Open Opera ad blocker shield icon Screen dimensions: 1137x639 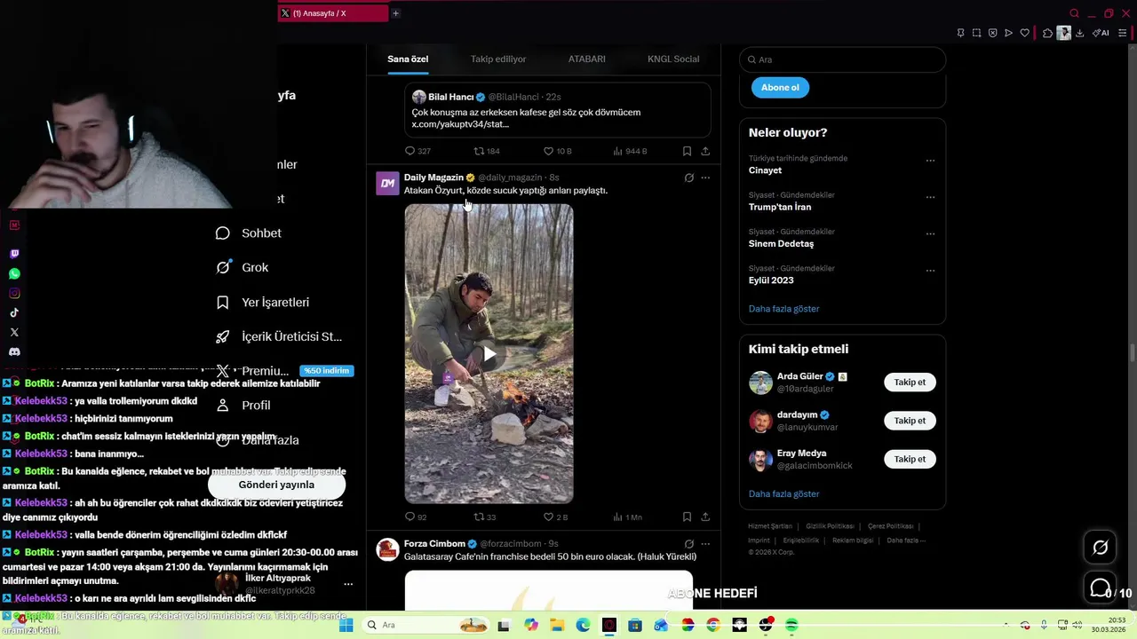click(x=992, y=33)
